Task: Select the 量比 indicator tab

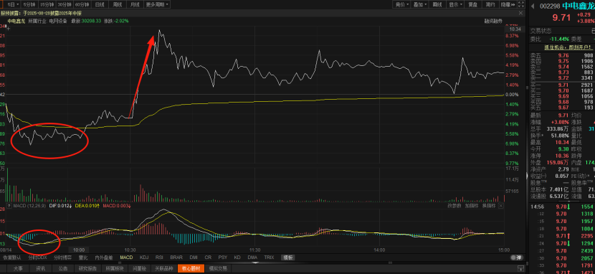Action: tap(82, 258)
